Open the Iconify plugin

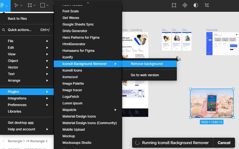coord(68,57)
